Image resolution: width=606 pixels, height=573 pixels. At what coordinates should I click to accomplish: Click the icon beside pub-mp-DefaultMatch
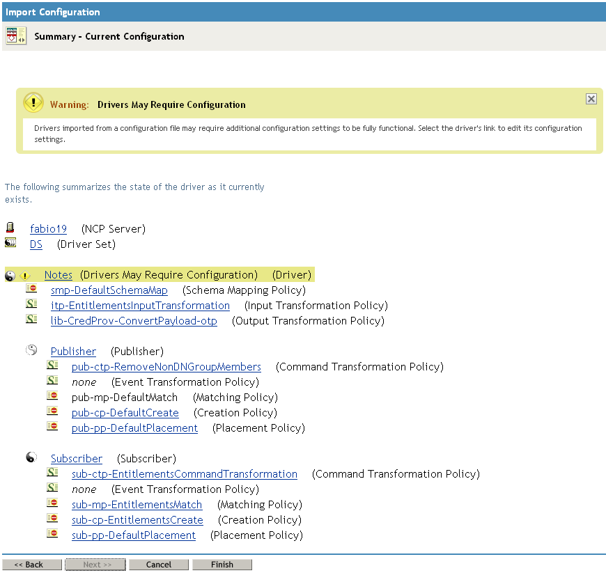(x=52, y=397)
